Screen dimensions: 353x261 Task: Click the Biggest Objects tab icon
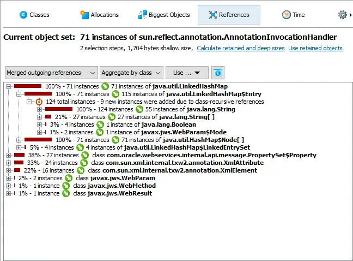coord(143,15)
